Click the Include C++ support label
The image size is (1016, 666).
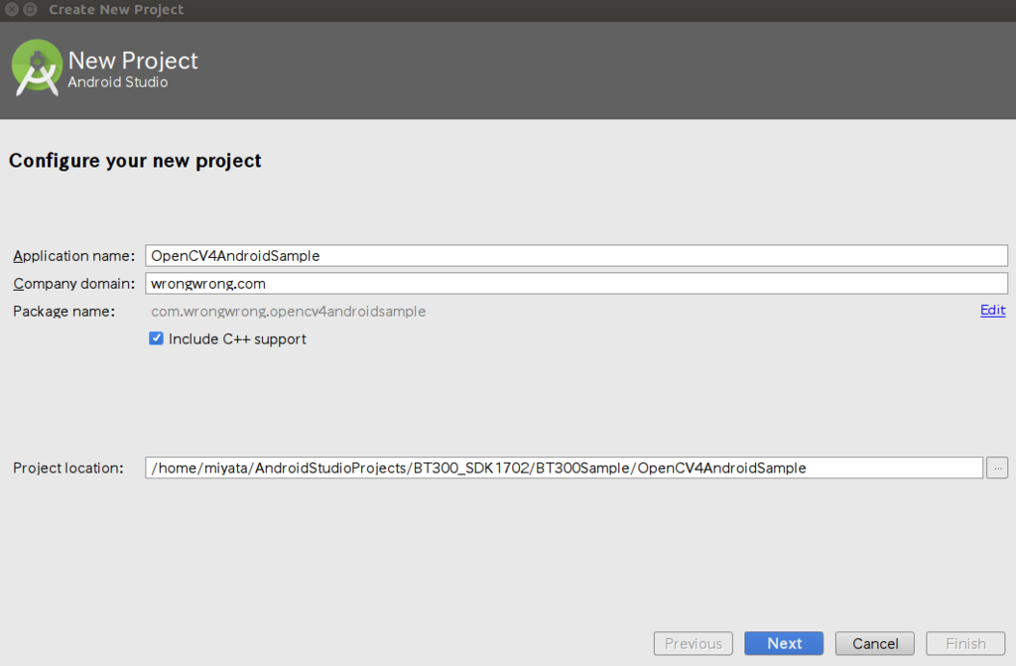tap(237, 339)
